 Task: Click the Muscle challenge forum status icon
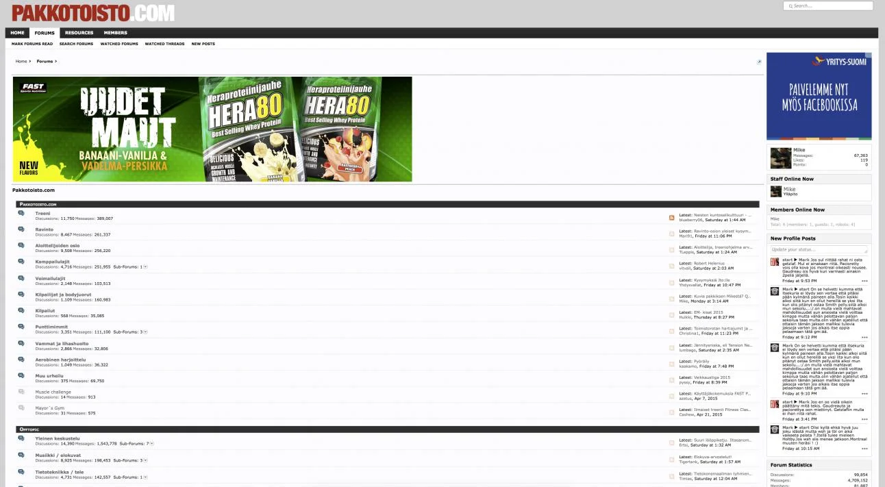21,392
